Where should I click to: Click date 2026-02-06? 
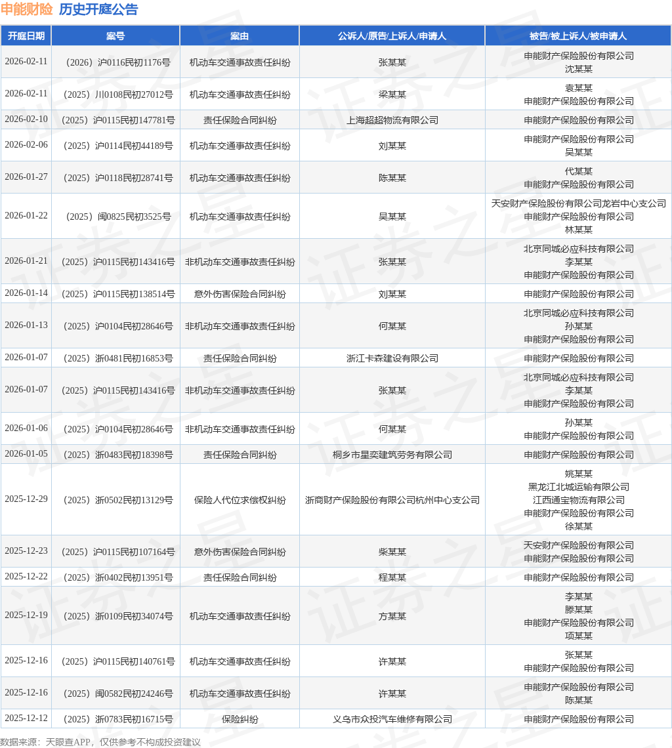point(26,145)
